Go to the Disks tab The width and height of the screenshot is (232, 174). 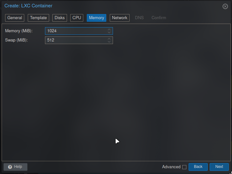(x=60, y=18)
